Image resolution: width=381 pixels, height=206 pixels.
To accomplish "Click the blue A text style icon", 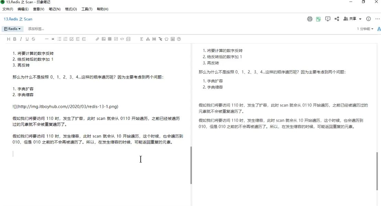I will (379, 29).
